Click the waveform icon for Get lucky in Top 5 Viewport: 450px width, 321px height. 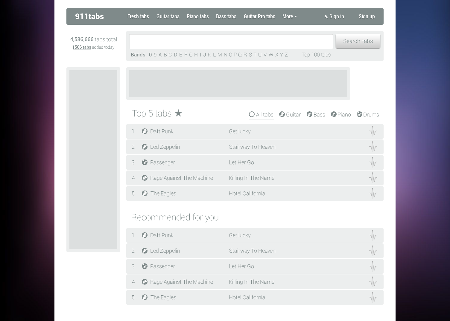[x=373, y=131]
